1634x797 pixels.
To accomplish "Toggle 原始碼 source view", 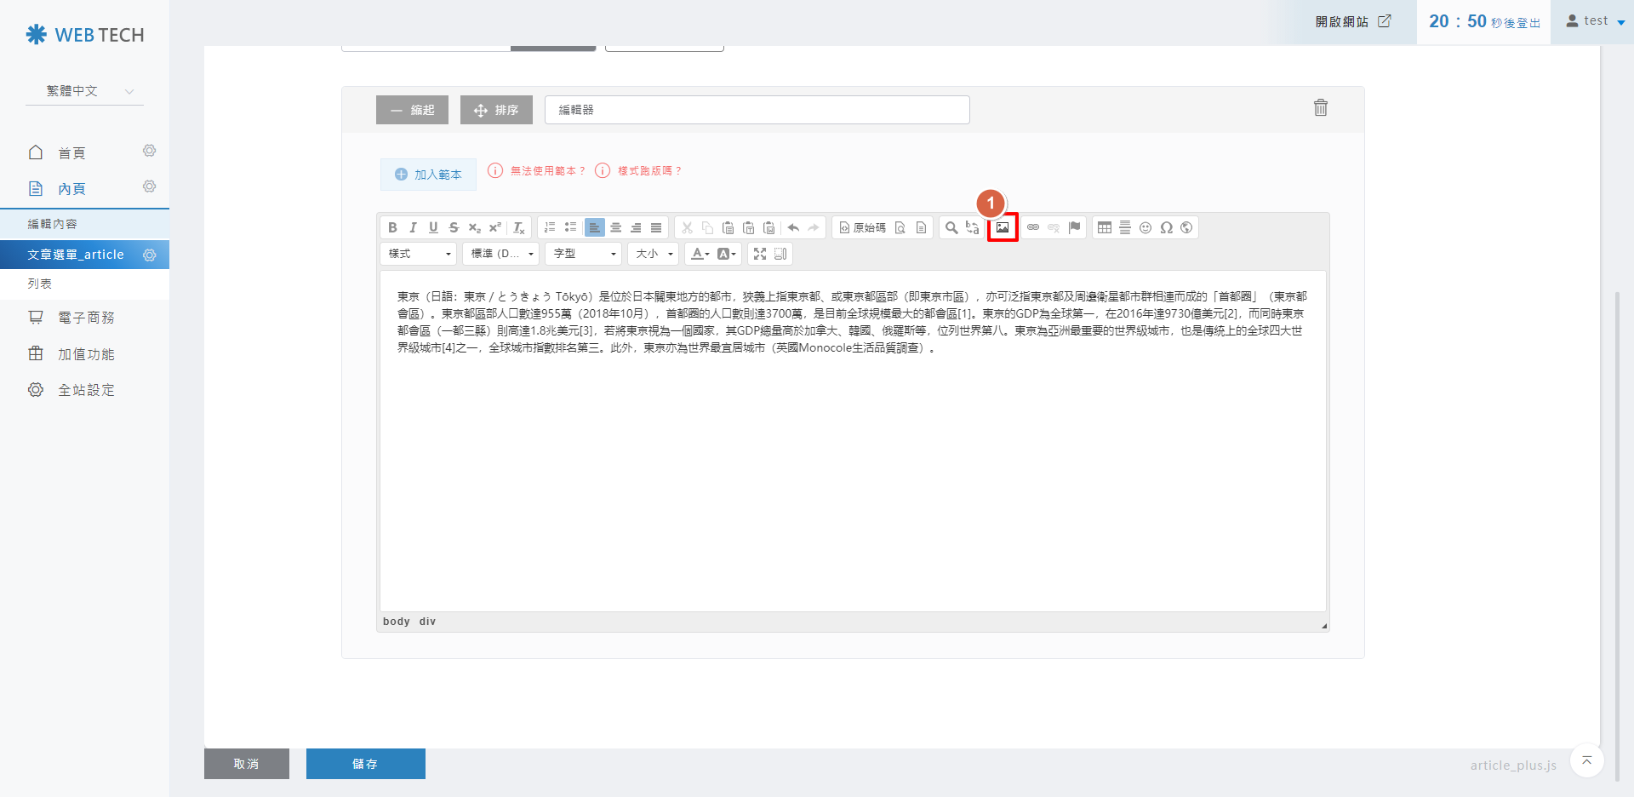I will (x=862, y=227).
